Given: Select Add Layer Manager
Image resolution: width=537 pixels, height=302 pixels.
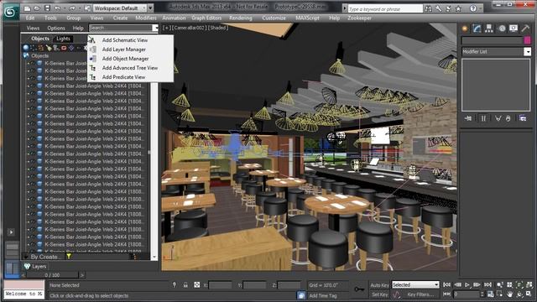Looking at the screenshot, I should (x=123, y=49).
